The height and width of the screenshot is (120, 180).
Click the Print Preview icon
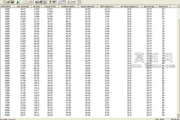45,2
